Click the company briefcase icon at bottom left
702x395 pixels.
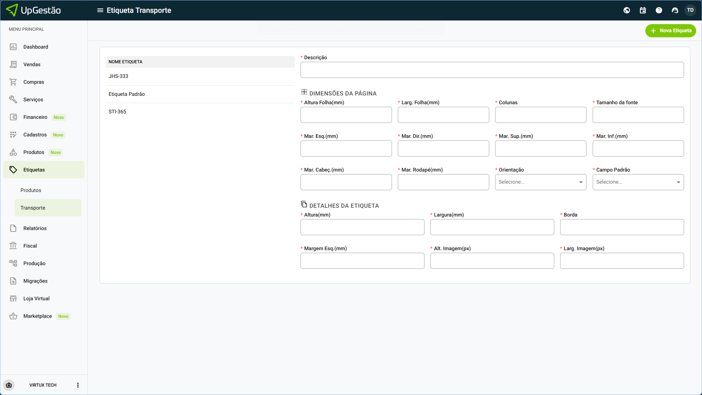(9, 385)
